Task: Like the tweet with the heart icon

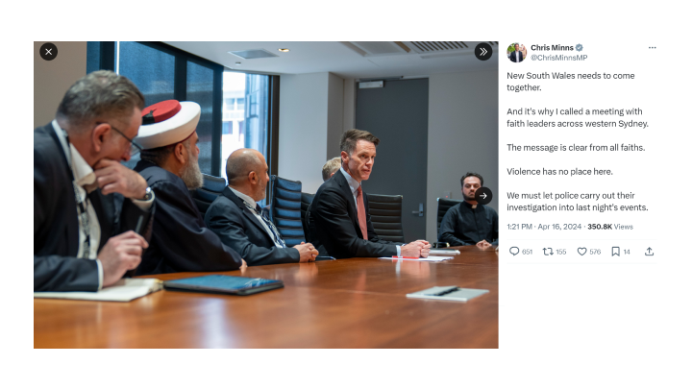Action: pos(582,252)
